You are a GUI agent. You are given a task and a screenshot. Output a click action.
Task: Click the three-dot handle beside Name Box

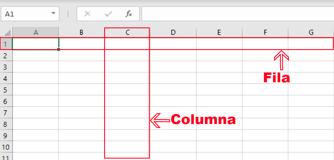(68, 14)
